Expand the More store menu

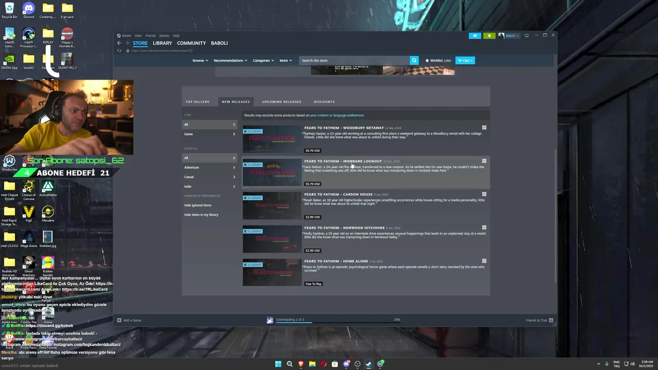[285, 60]
